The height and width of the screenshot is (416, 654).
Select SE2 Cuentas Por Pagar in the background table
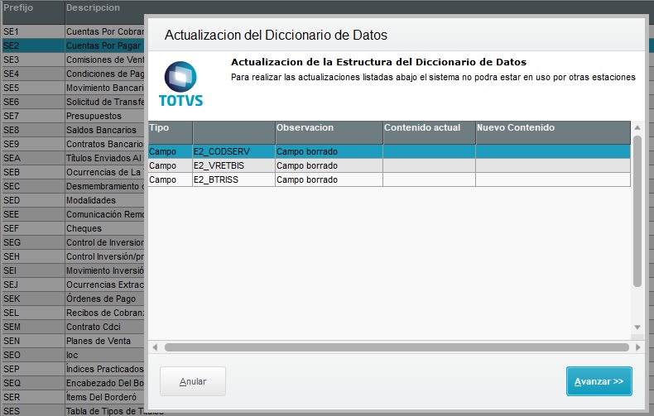(x=73, y=45)
